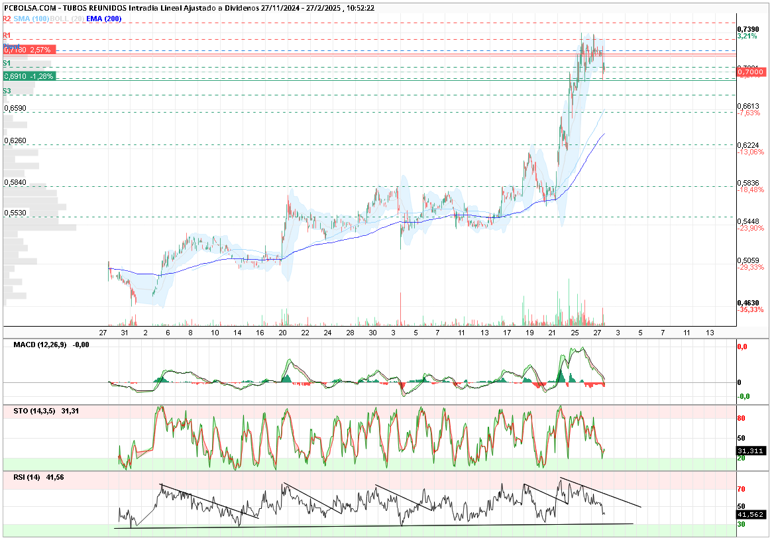Select the green 0,6910 -1,28% price tag
The image size is (772, 540).
click(x=29, y=76)
